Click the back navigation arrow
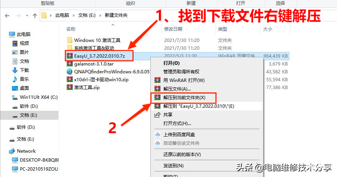 point(7,16)
